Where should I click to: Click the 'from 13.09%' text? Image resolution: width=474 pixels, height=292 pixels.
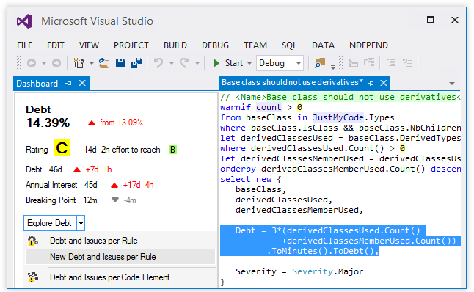click(121, 123)
